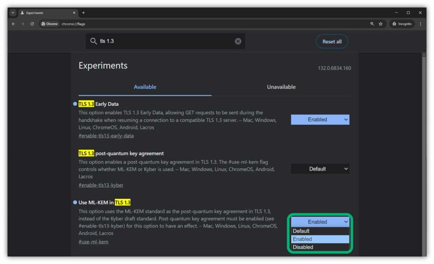
Task: Click the Experiments page heading
Action: click(103, 66)
